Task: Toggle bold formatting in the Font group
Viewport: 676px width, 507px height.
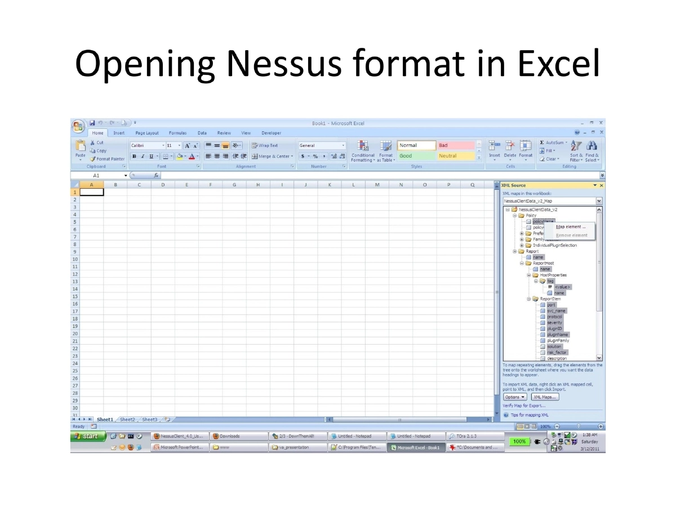Action: pos(135,155)
